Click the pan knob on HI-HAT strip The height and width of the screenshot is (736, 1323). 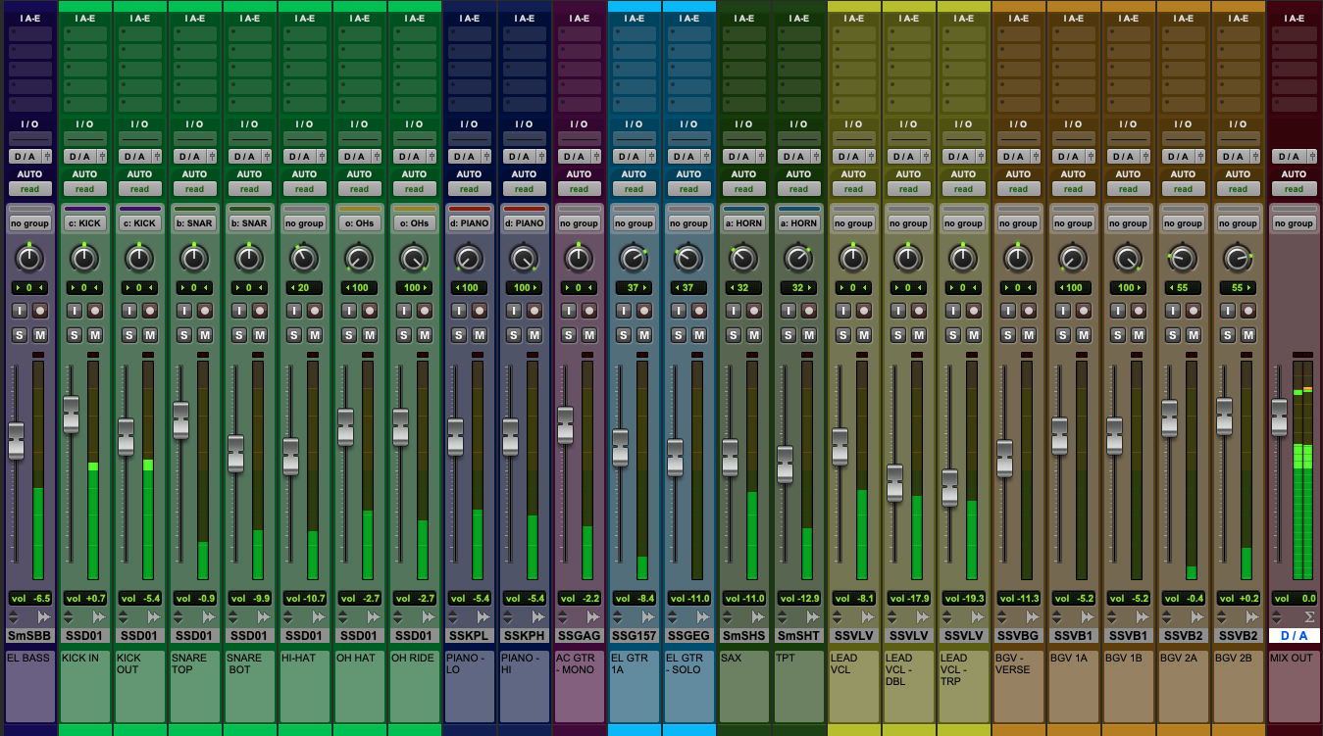[x=305, y=259]
